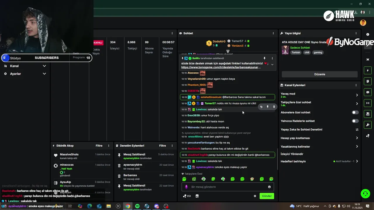
Task: Pin the hovered Lewinss message
Action: click(268, 107)
